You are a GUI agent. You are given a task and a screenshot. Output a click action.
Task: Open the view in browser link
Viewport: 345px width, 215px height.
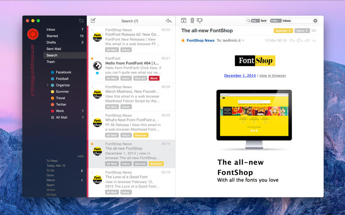tap(273, 76)
